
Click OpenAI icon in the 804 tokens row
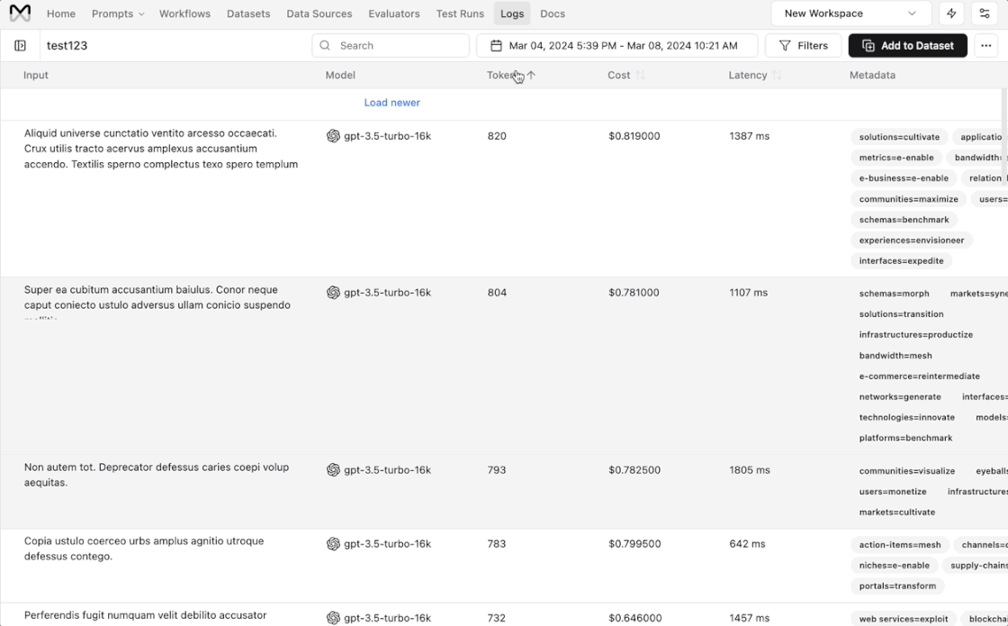(x=333, y=292)
